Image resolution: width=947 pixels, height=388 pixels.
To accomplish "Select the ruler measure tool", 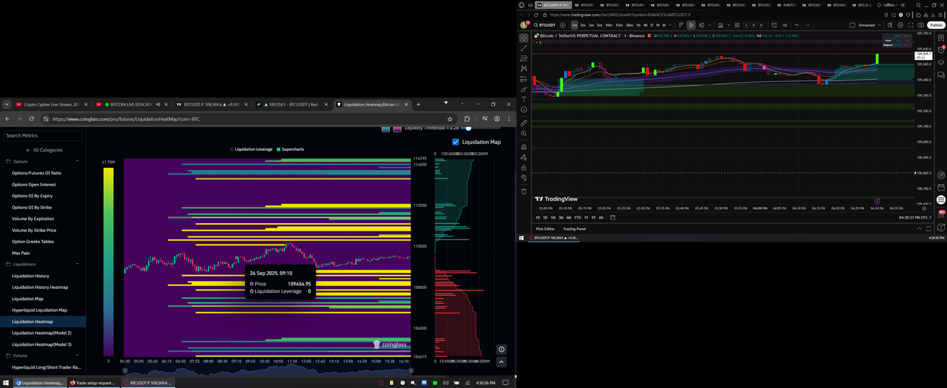I will (524, 123).
